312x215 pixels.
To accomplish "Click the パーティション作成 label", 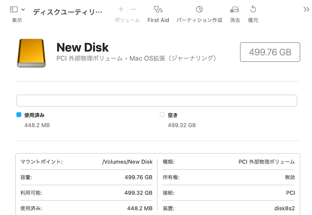I will [199, 20].
